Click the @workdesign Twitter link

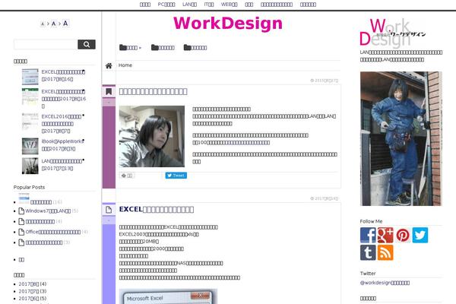pyautogui.click(x=385, y=283)
